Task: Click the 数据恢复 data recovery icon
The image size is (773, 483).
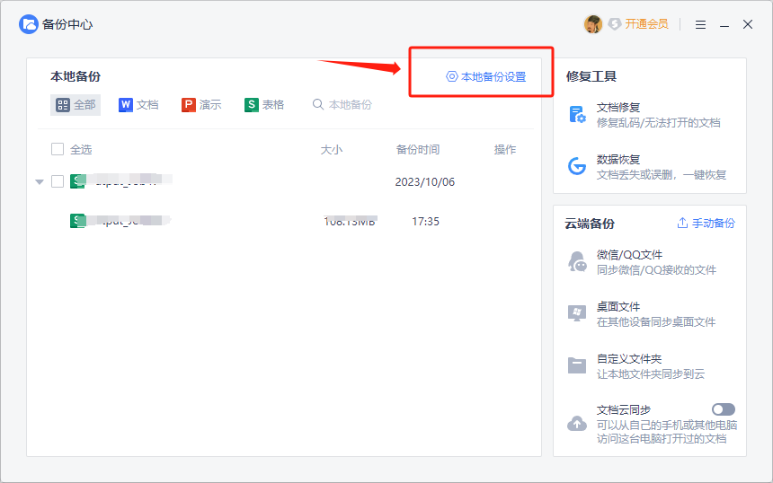Action: 577,166
